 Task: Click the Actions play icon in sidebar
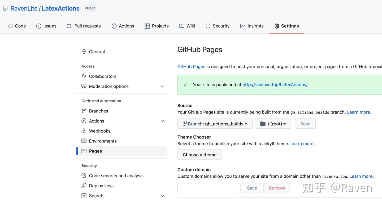click(84, 121)
